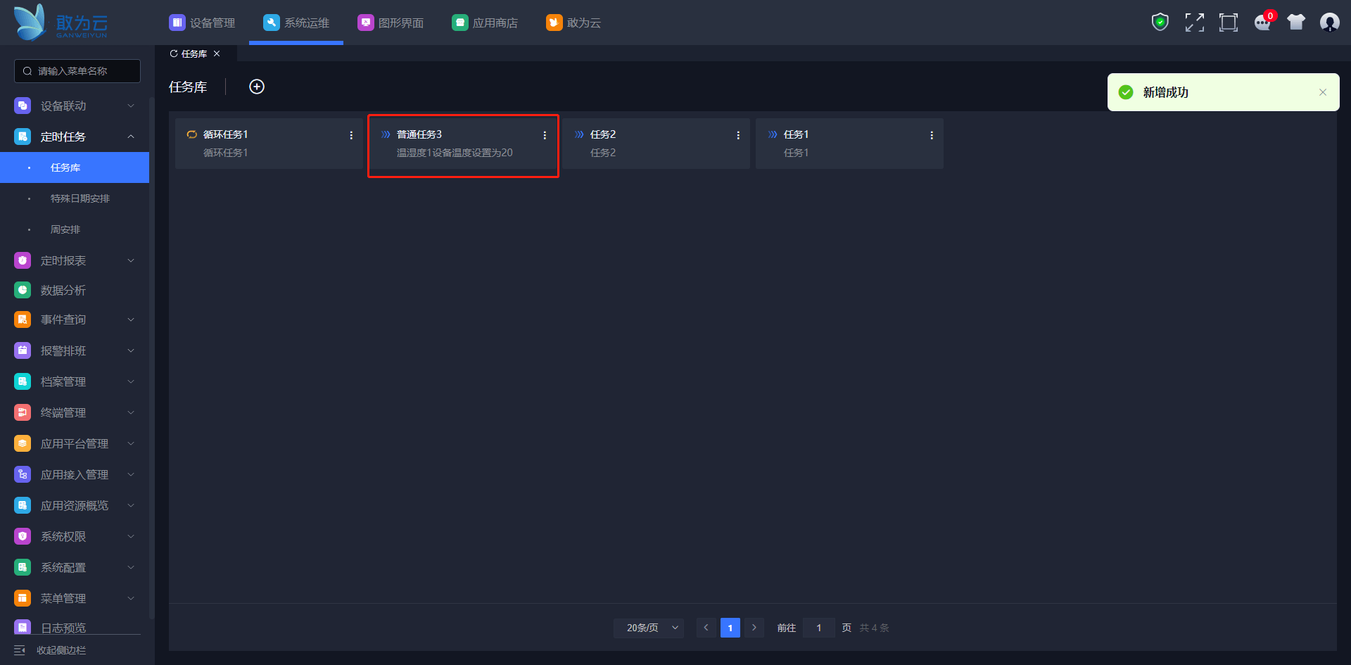Click the 应用资源概览 sidebar icon

pos(23,505)
